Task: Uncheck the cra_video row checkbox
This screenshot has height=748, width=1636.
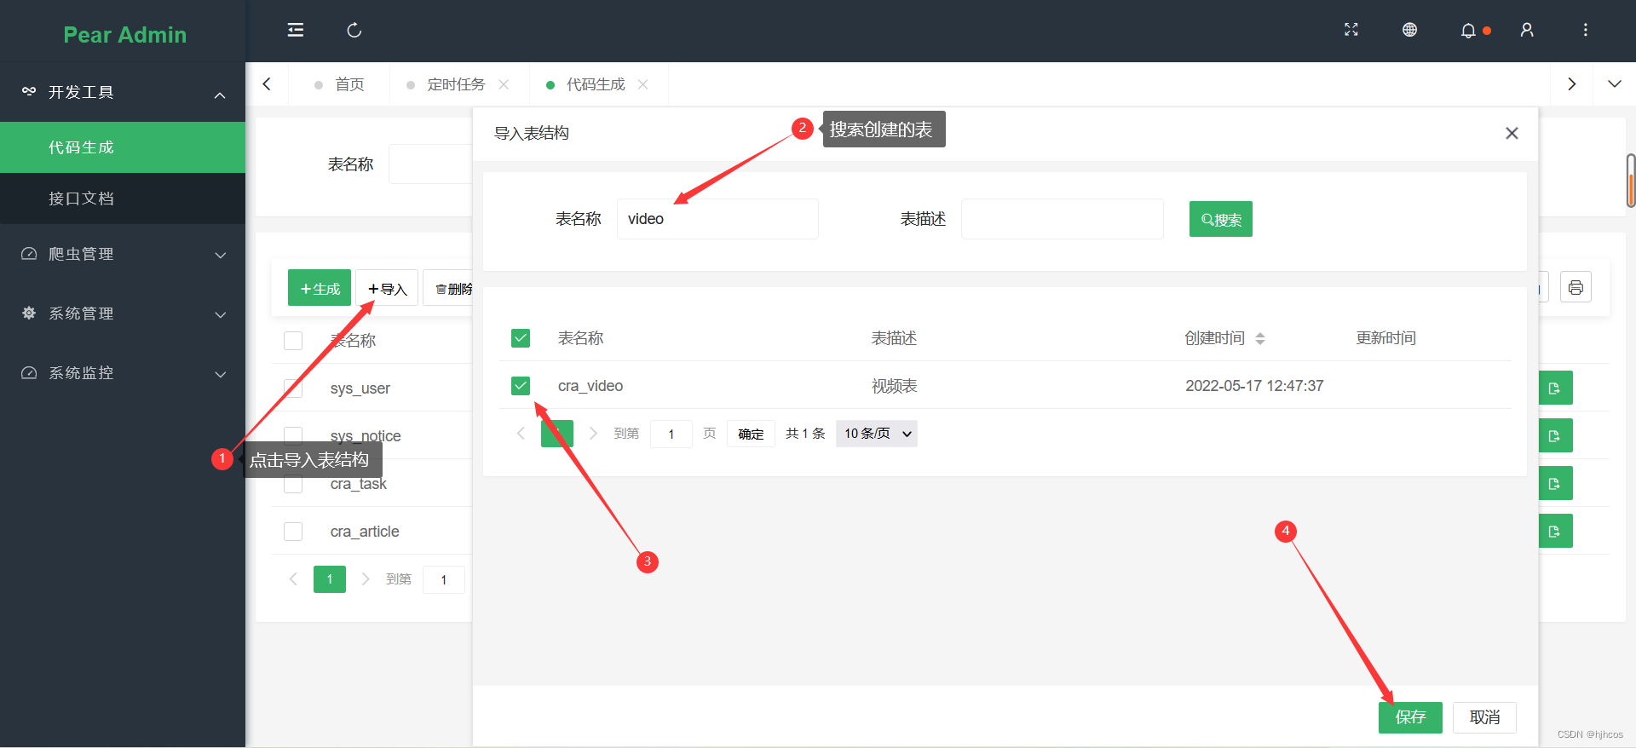Action: click(521, 386)
